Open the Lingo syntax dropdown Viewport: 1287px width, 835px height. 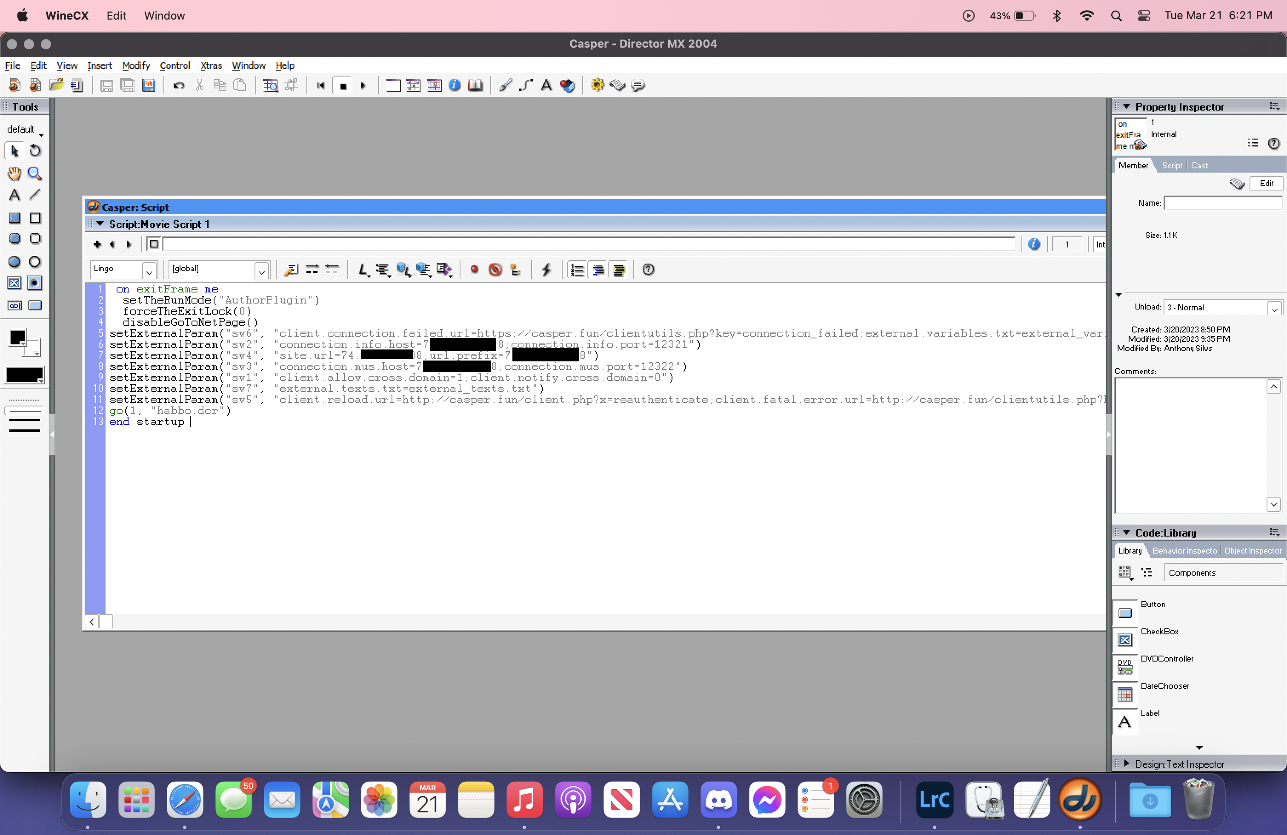click(x=149, y=270)
